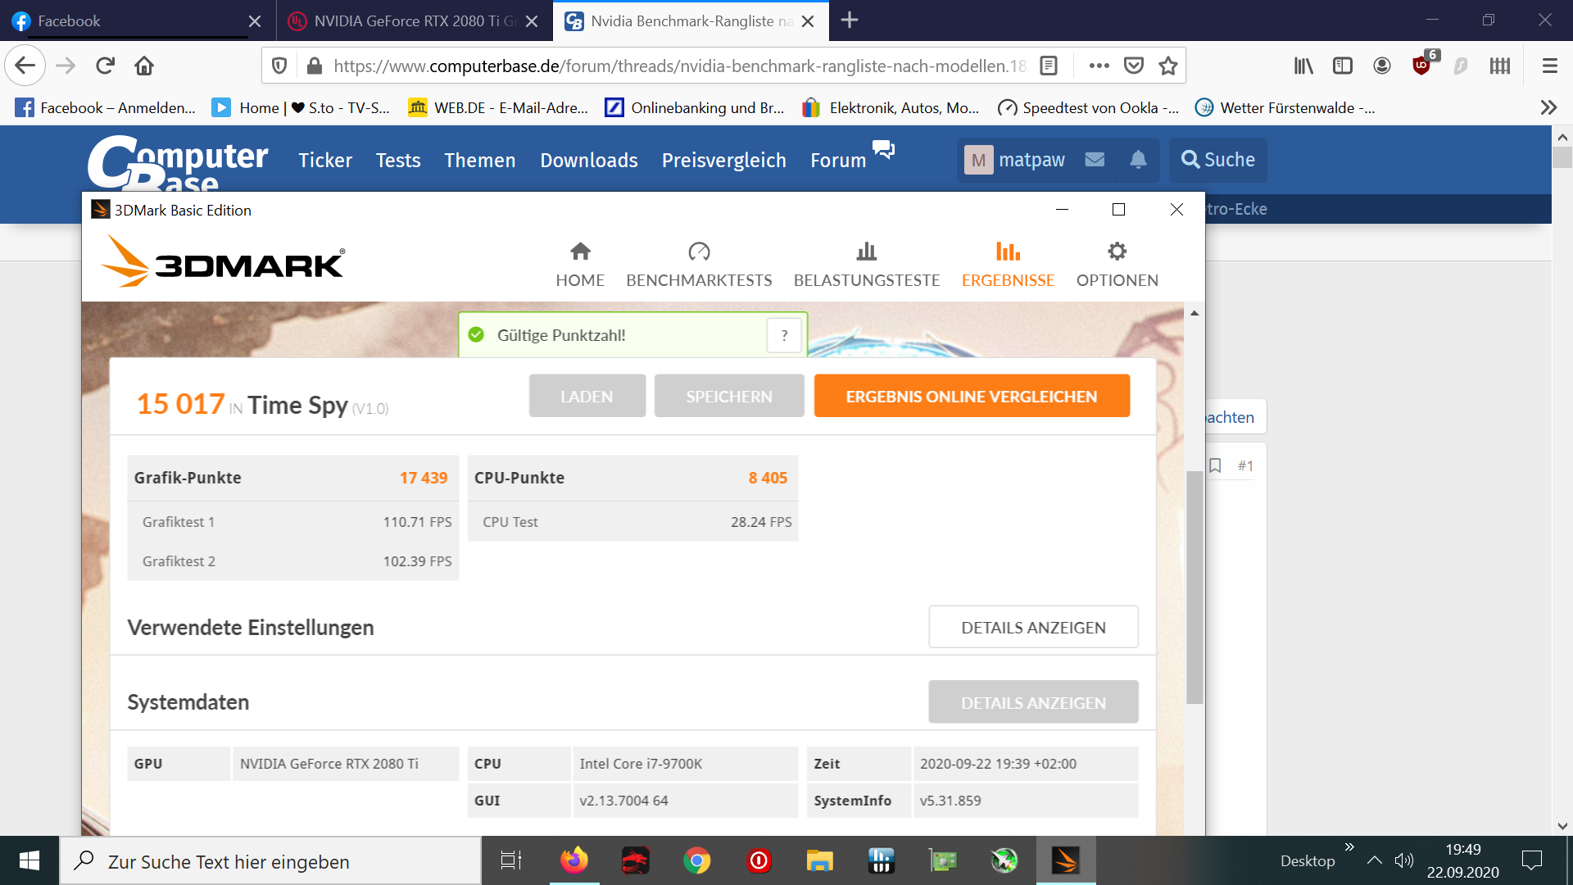Show details for Verwendete Einstellungen

coord(1032,627)
